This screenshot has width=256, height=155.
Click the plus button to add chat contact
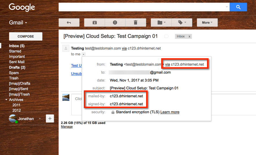[x=50, y=118]
